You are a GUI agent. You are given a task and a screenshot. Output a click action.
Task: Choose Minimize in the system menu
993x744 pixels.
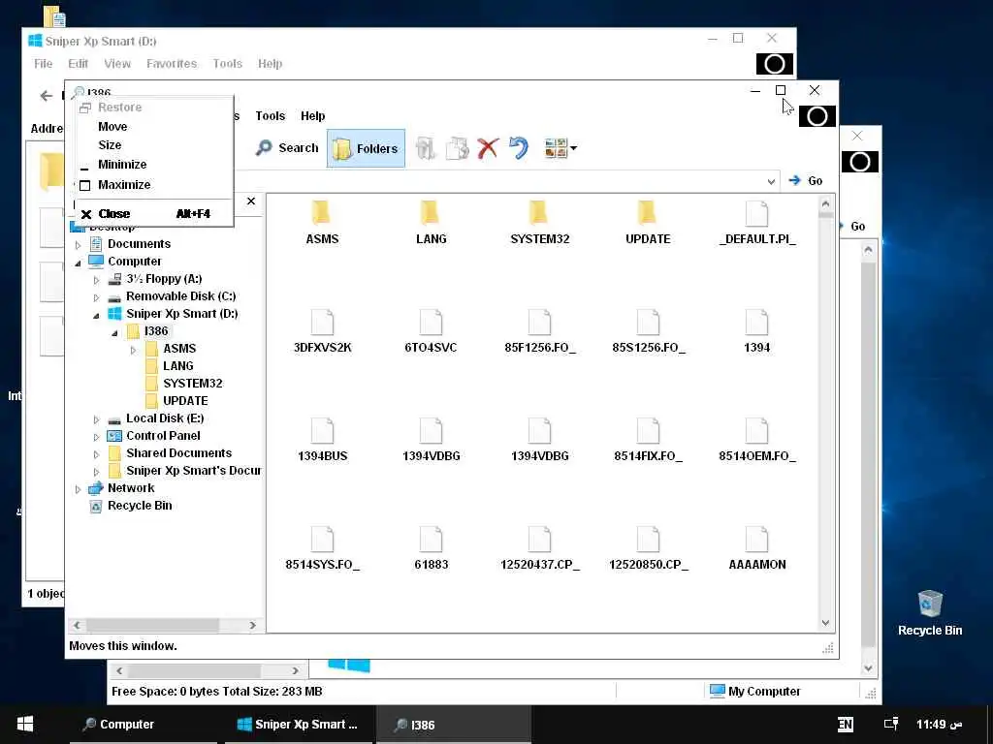(x=154, y=165)
